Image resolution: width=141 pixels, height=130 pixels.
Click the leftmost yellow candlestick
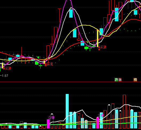(2, 66)
